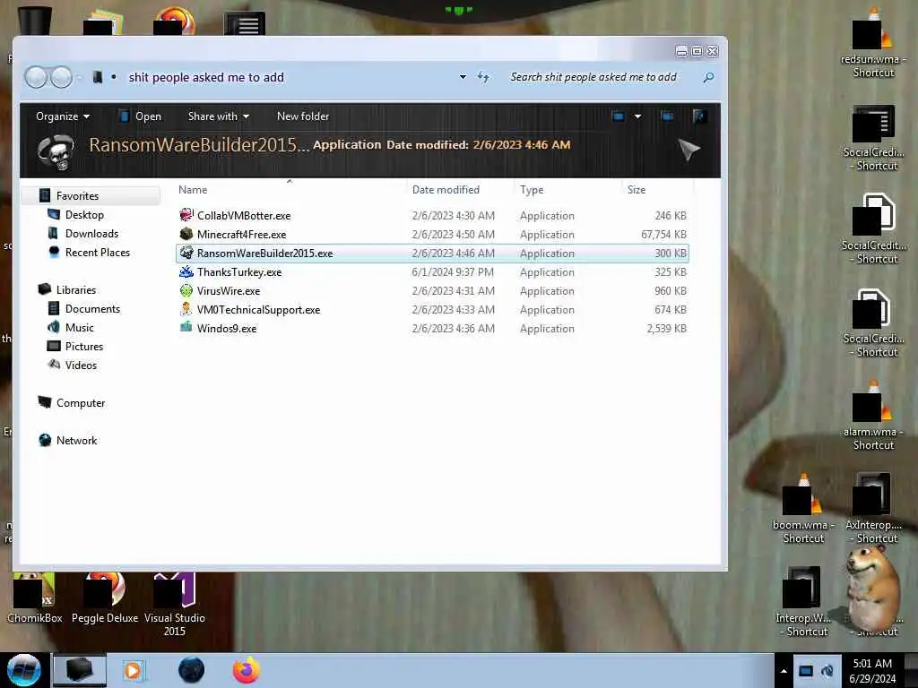
Task: Click the forward navigation button
Action: click(61, 77)
